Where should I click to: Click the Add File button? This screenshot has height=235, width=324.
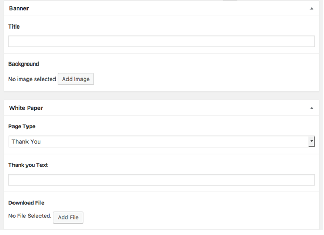(68, 217)
